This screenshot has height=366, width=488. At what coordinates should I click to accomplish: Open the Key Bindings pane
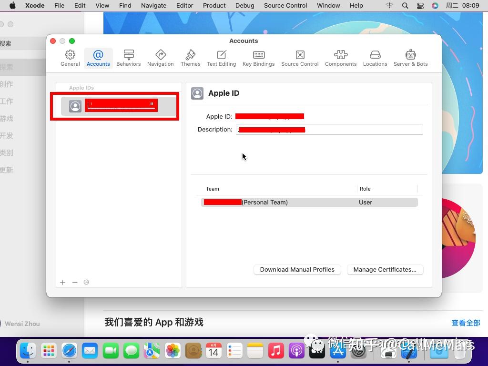258,58
